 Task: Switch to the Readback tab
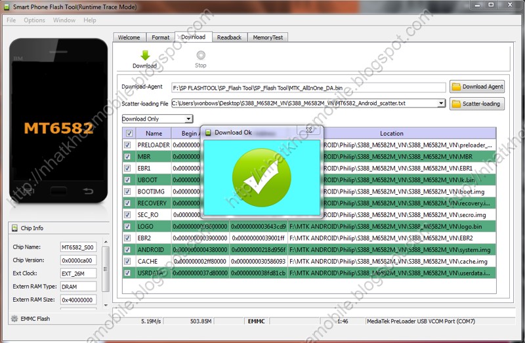[229, 37]
